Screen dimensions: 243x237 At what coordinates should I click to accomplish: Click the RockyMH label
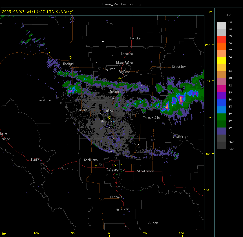tap(69, 64)
